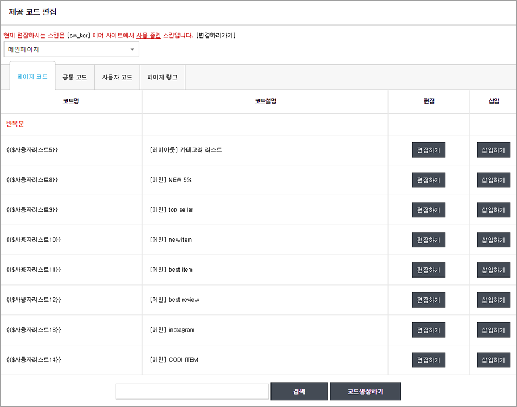Open the 메인페이지 page selector dropdown

pos(71,49)
